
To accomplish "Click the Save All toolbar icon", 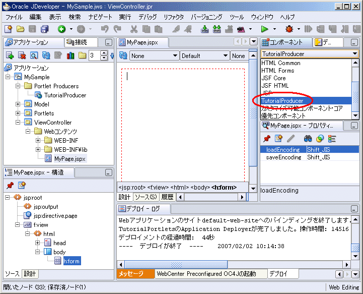I will [x=44, y=29].
